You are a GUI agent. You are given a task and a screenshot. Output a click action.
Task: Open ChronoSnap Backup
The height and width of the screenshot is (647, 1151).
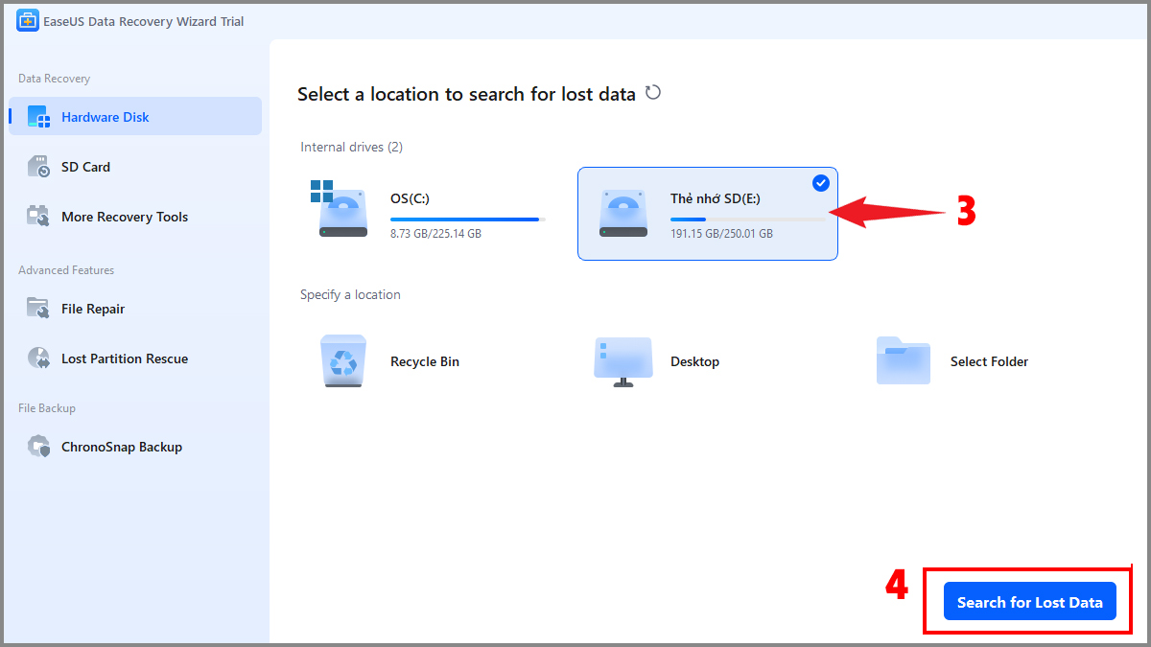click(135, 447)
